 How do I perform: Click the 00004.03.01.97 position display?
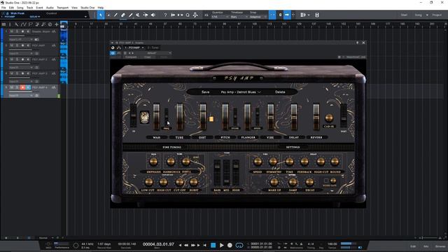(x=158, y=244)
